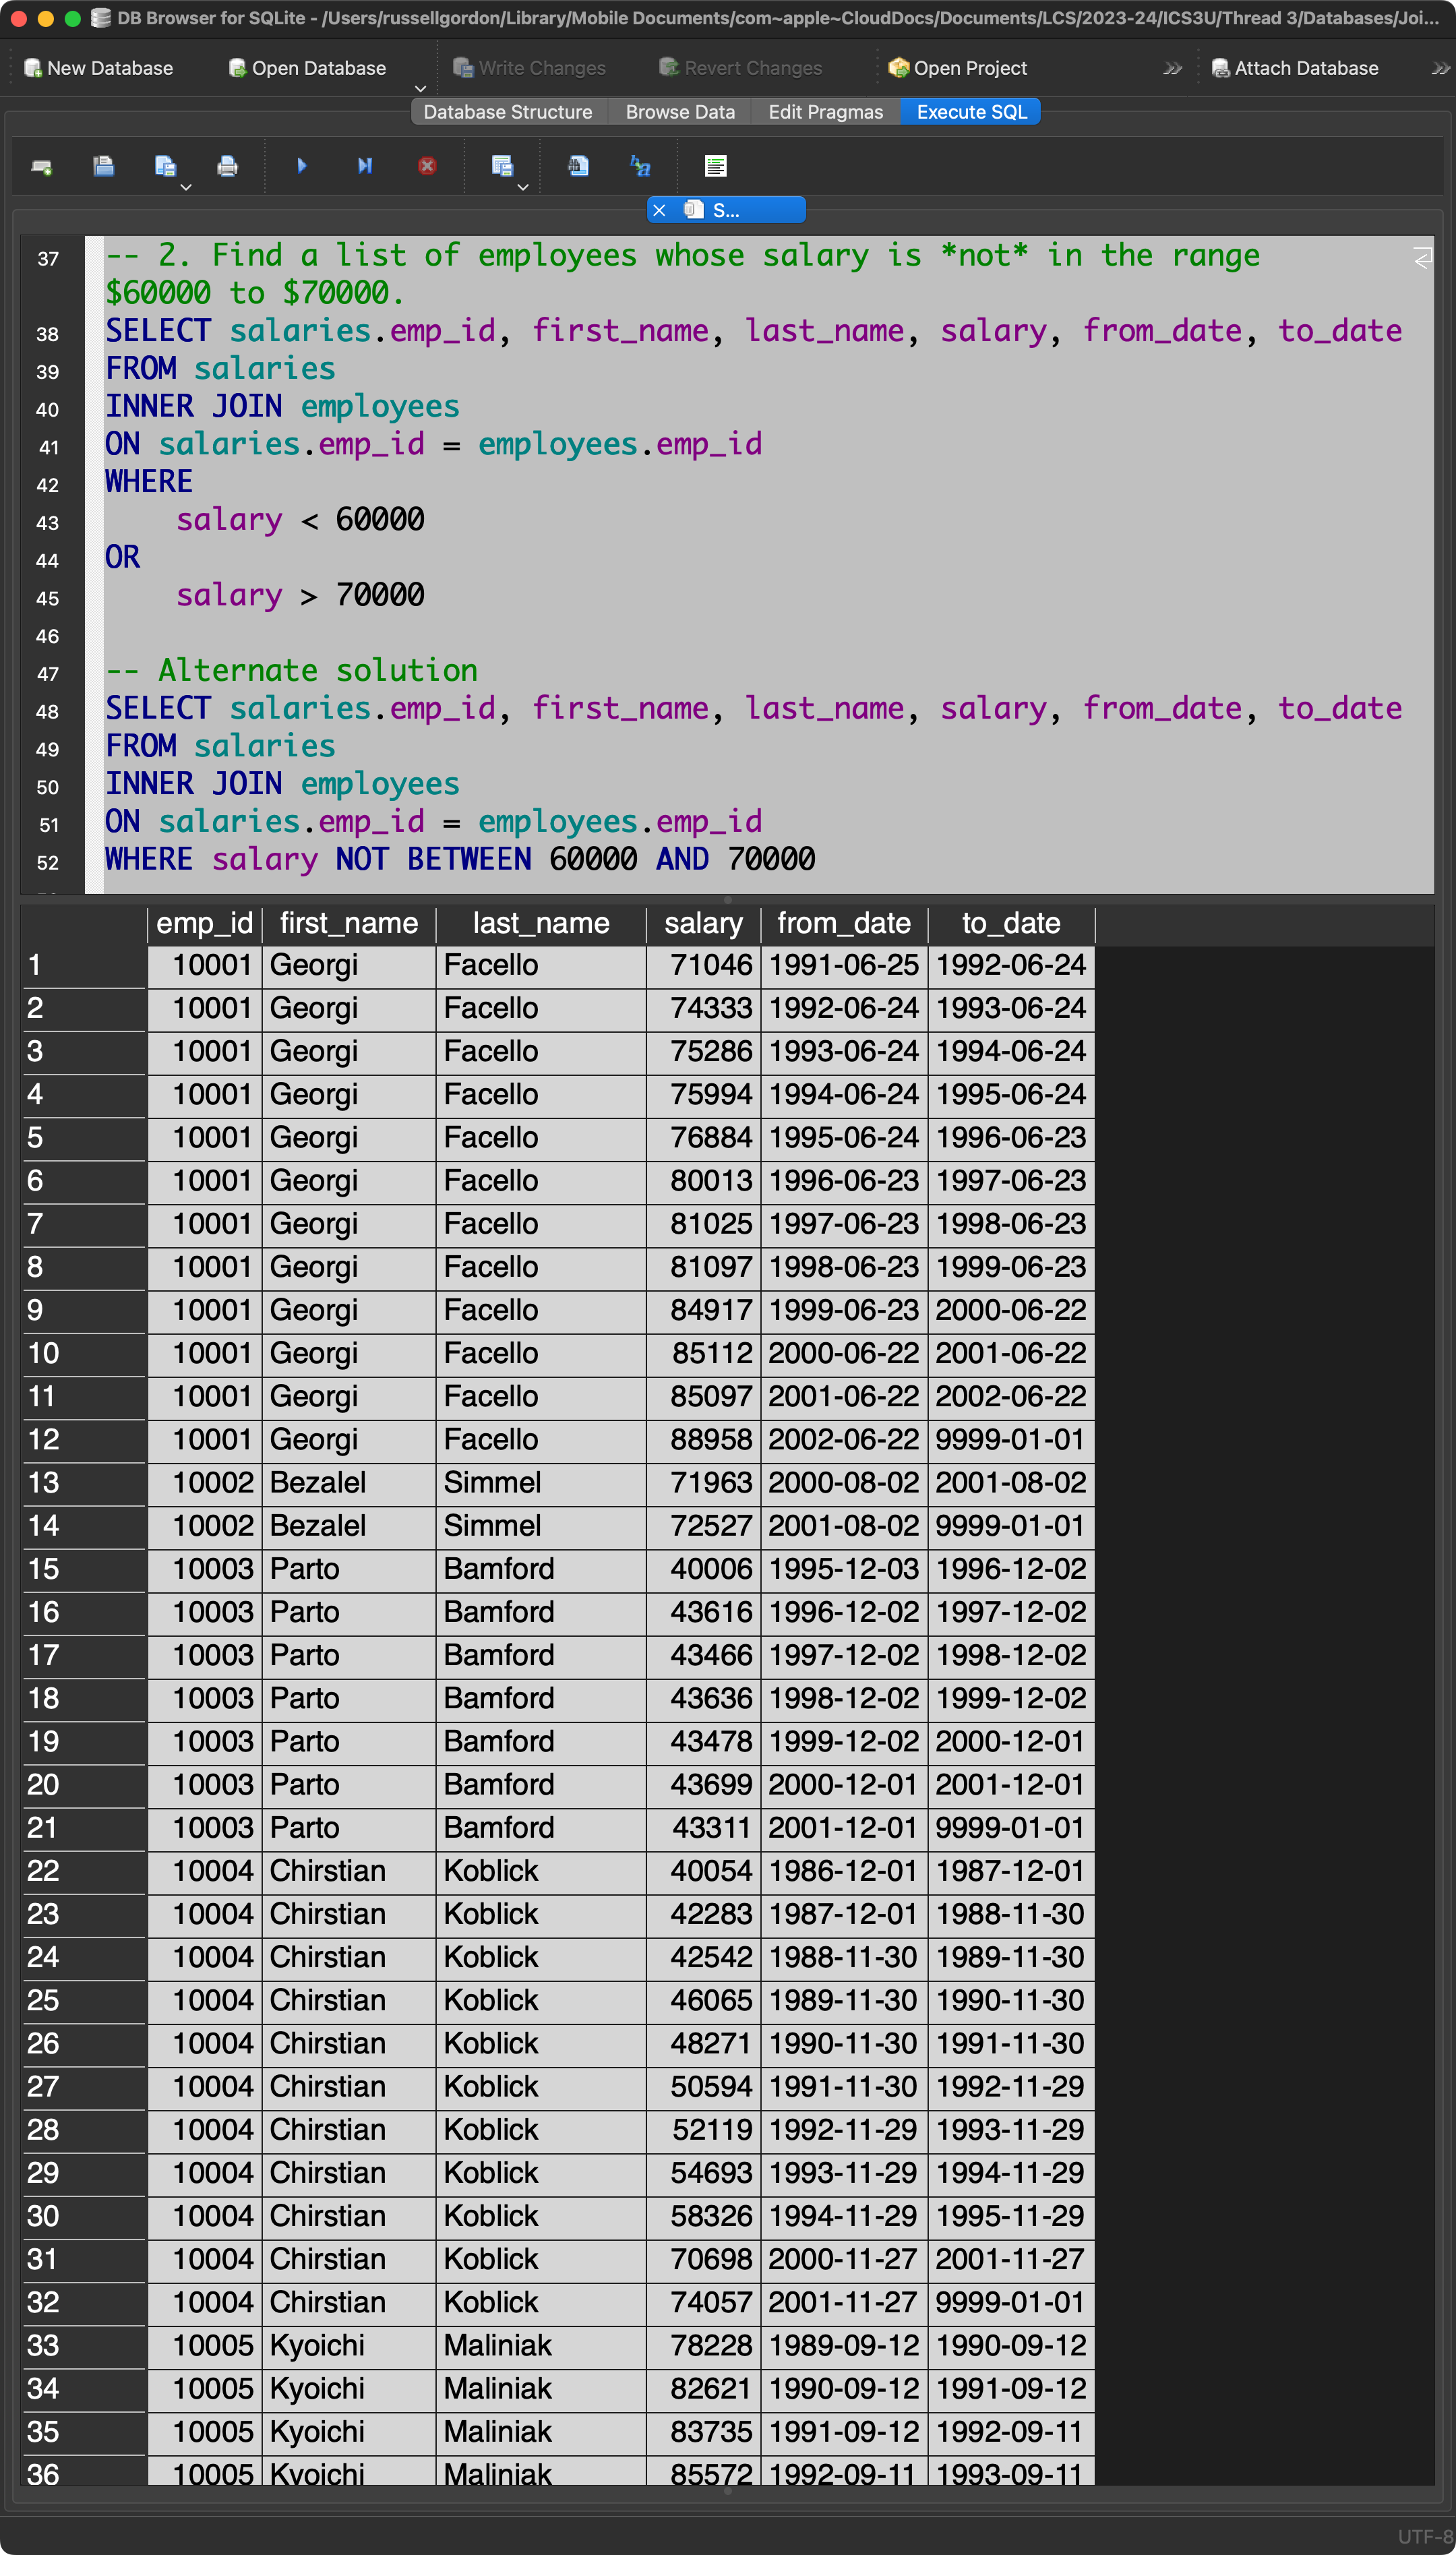The image size is (1456, 2555).
Task: Click the Comment/format SQL block icon
Action: tap(716, 166)
